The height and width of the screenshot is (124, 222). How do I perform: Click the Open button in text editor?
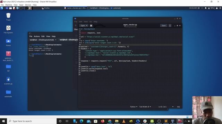point(83,25)
